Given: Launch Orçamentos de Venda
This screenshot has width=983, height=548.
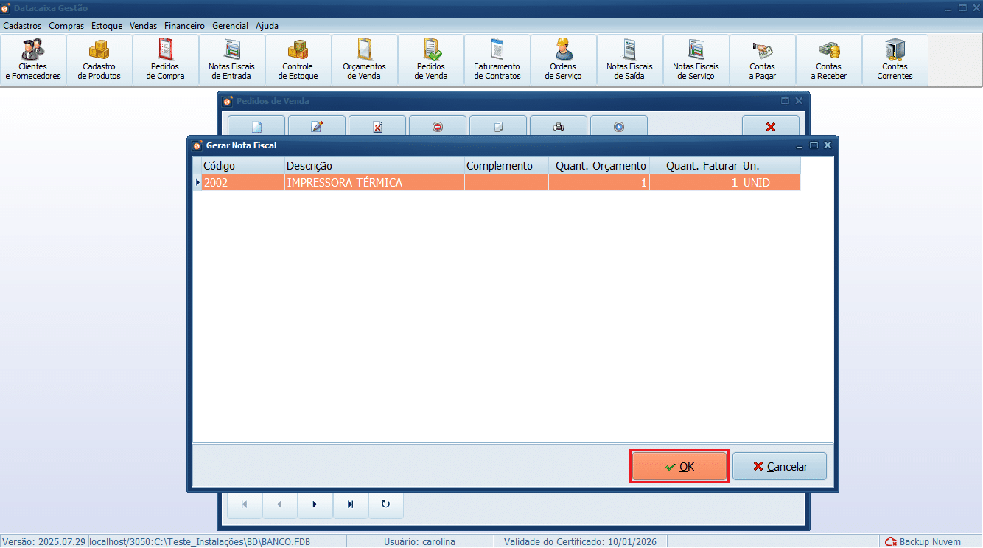Looking at the screenshot, I should [365, 60].
